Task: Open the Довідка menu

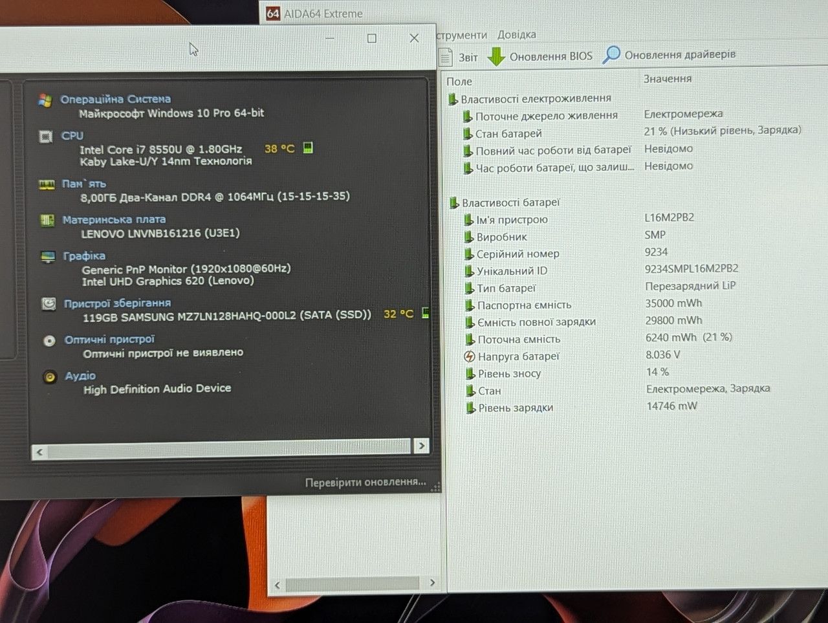Action: pyautogui.click(x=516, y=34)
